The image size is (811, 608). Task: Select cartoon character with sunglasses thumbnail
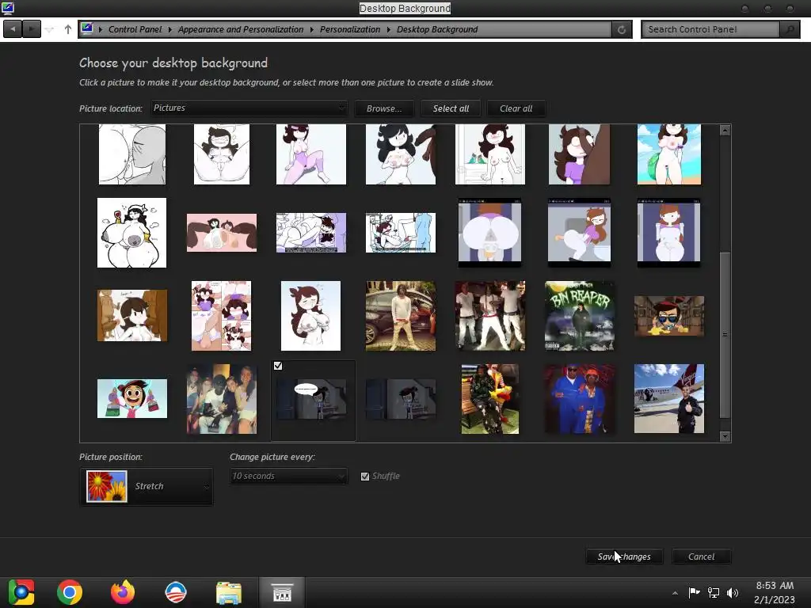pyautogui.click(x=668, y=316)
